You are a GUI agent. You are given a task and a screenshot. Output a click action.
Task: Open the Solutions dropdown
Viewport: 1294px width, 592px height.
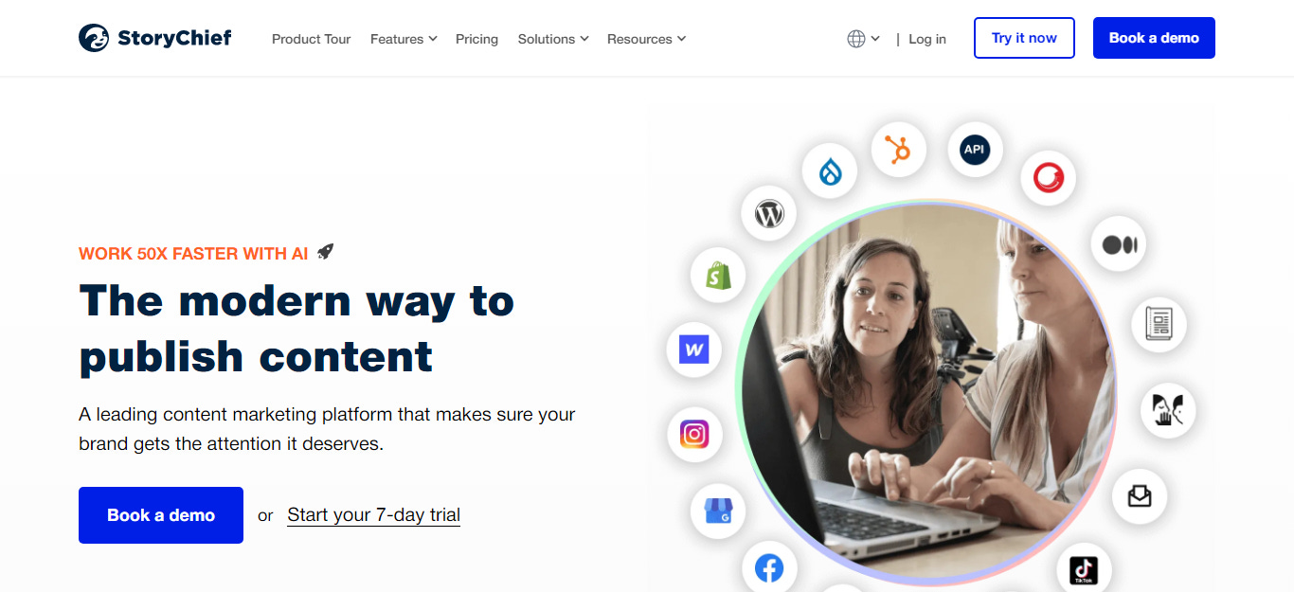553,39
